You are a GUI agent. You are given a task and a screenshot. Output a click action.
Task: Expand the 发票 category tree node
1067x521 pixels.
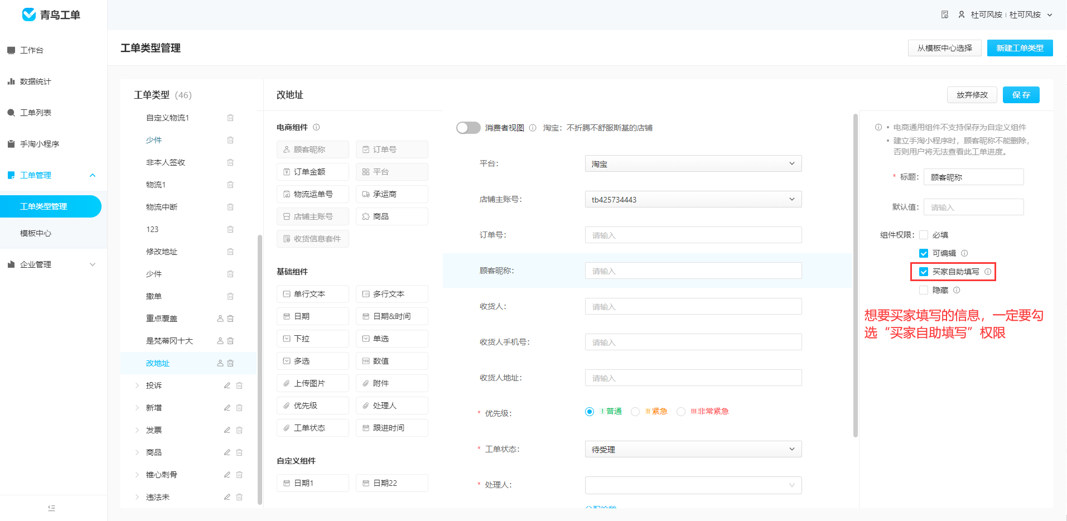pos(137,430)
